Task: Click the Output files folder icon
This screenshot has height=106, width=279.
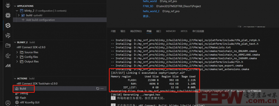Action: coord(21,62)
